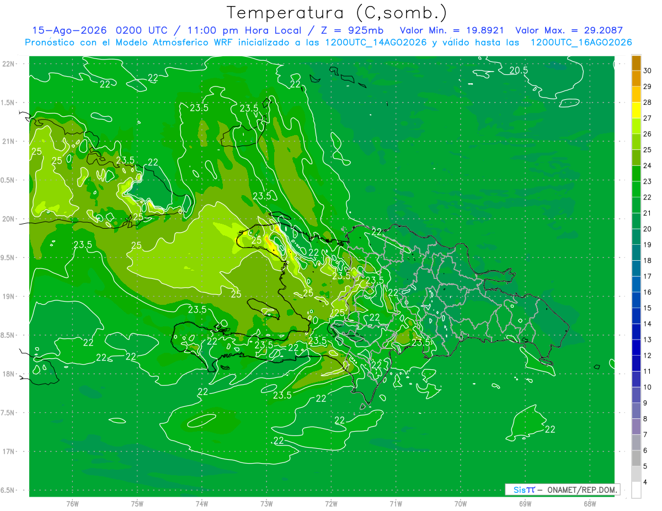Click the "75W" longitude axis label
The image size is (662, 511).
click(x=137, y=503)
